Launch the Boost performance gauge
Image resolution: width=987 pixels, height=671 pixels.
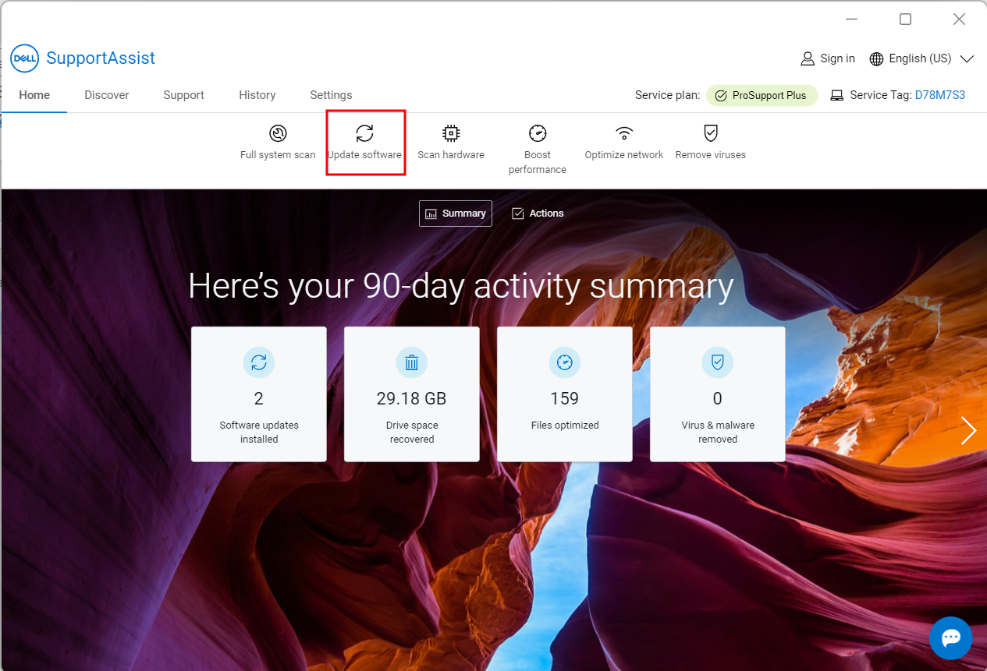pos(538,133)
